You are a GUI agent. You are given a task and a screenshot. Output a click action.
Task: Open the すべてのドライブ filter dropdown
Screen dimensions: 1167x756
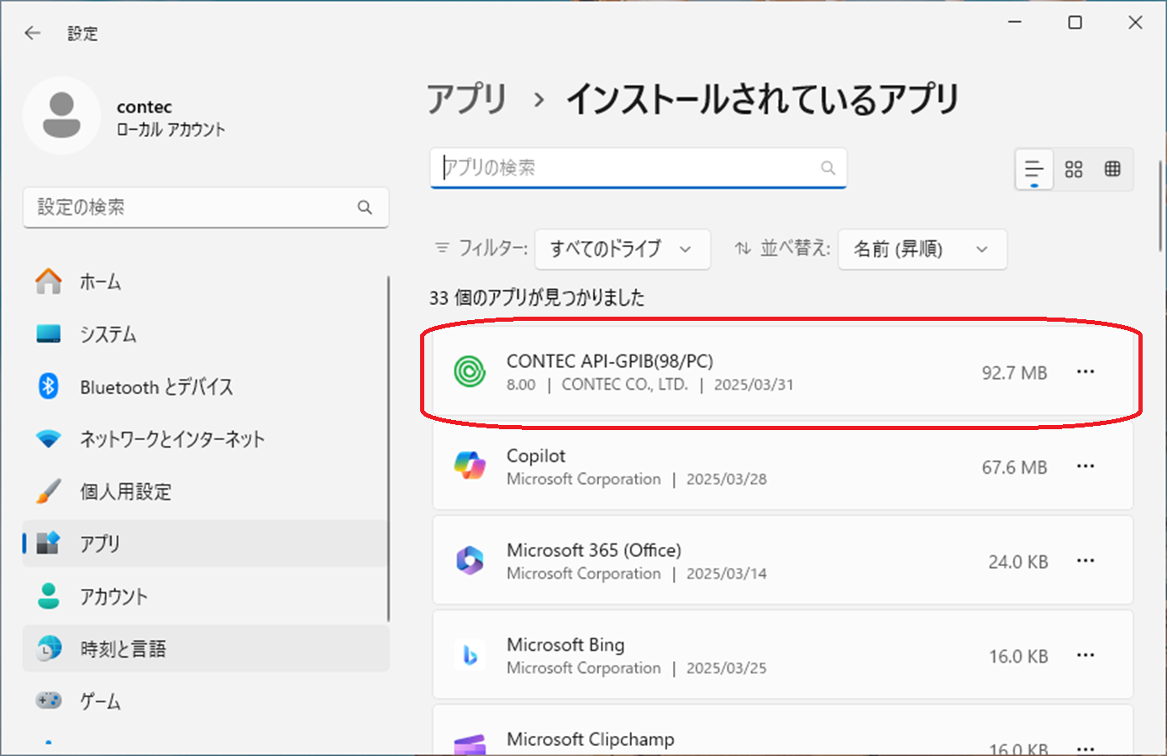[x=623, y=249]
